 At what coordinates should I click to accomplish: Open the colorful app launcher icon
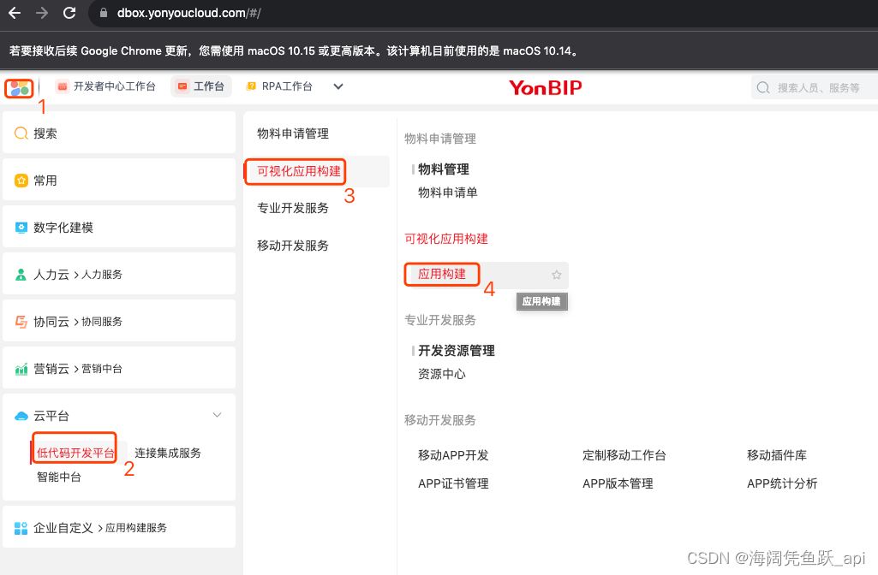(x=20, y=88)
